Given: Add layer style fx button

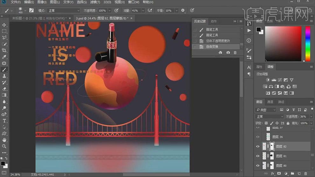Looking at the screenshot, I should tap(272, 174).
